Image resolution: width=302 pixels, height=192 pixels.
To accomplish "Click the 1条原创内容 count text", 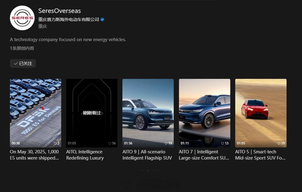I will (x=22, y=48).
